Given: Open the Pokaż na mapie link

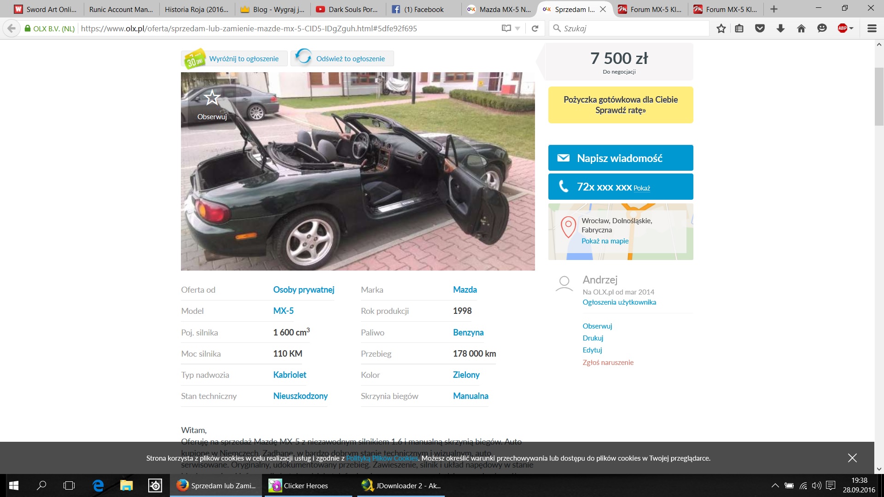Looking at the screenshot, I should [605, 241].
